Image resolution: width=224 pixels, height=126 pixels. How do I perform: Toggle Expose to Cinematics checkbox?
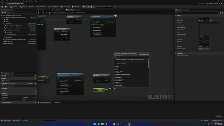click(199, 34)
